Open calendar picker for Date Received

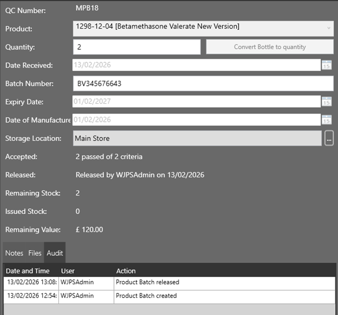coord(327,65)
